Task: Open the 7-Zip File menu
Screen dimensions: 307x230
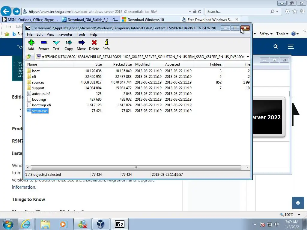Action: pyautogui.click(x=30, y=34)
